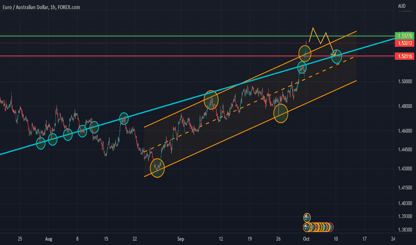Click the Sep label on time axis

pos(180,239)
